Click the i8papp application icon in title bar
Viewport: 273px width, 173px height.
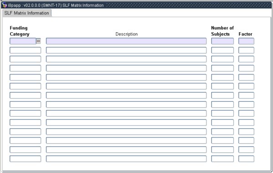click(5, 5)
